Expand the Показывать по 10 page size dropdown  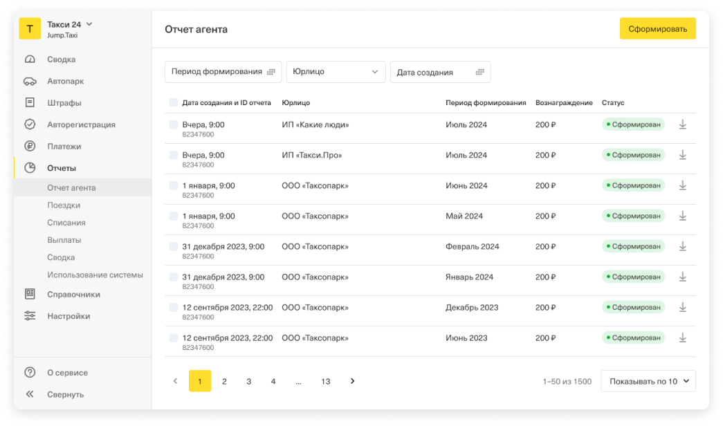click(x=648, y=381)
